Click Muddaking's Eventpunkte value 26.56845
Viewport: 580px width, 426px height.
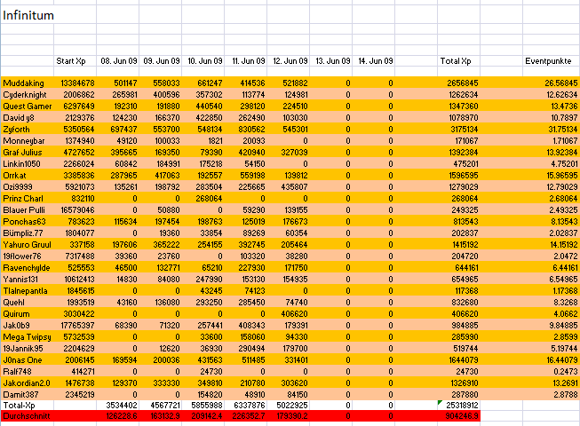pyautogui.click(x=561, y=83)
